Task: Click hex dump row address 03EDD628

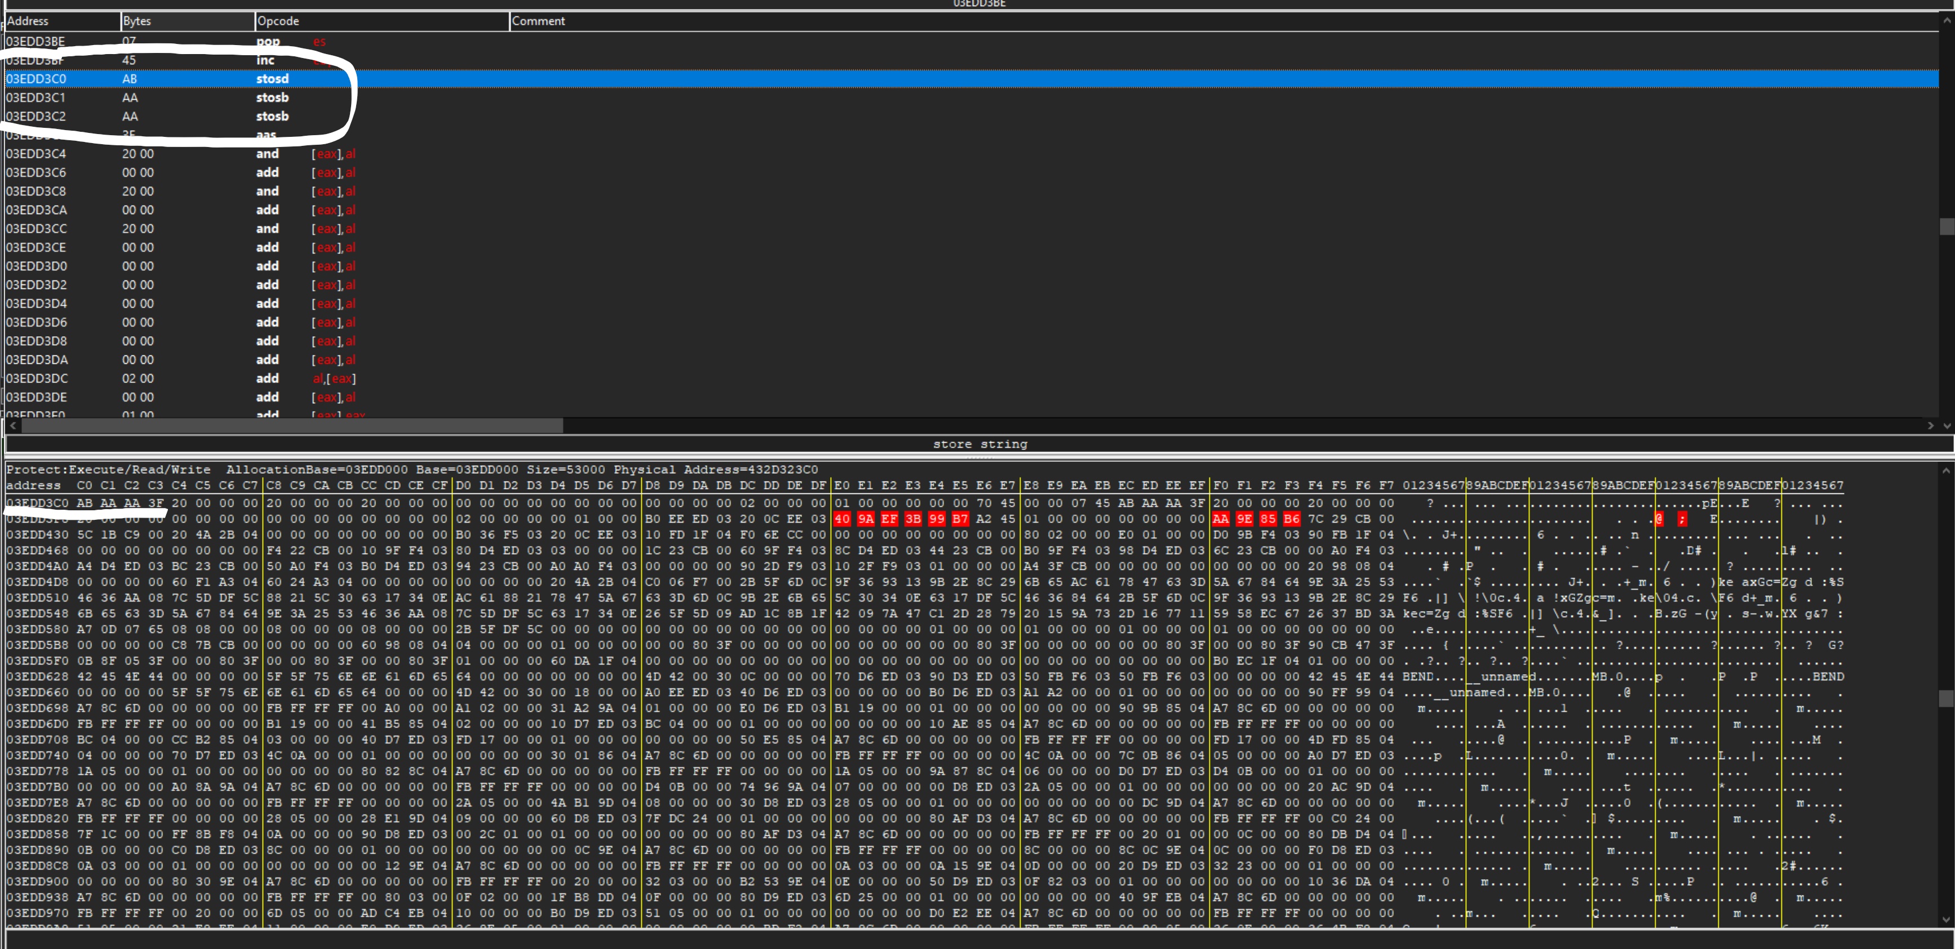Action: 37,676
